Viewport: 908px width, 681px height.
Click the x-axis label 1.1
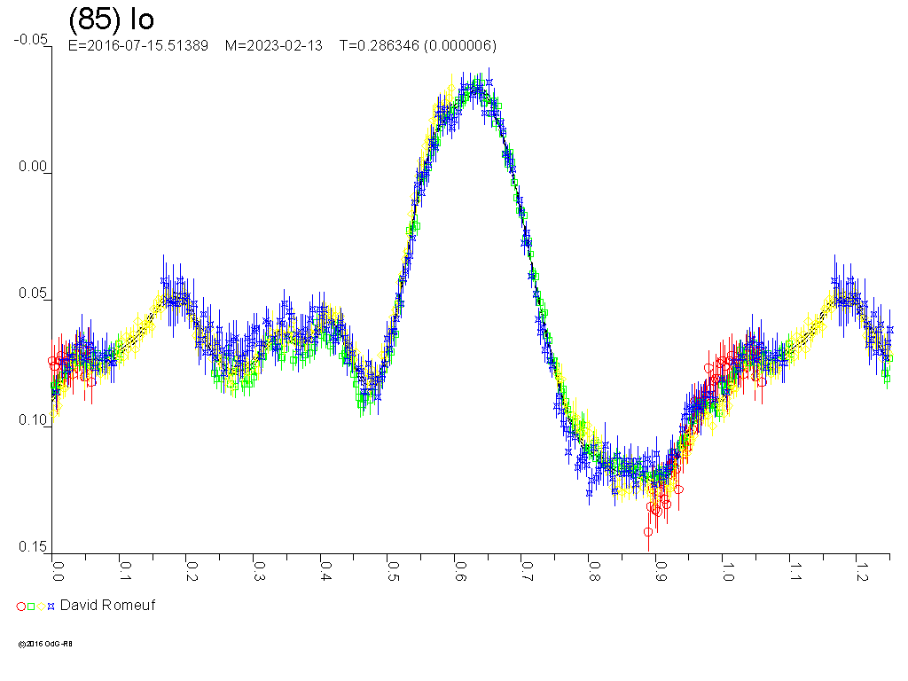(794, 571)
